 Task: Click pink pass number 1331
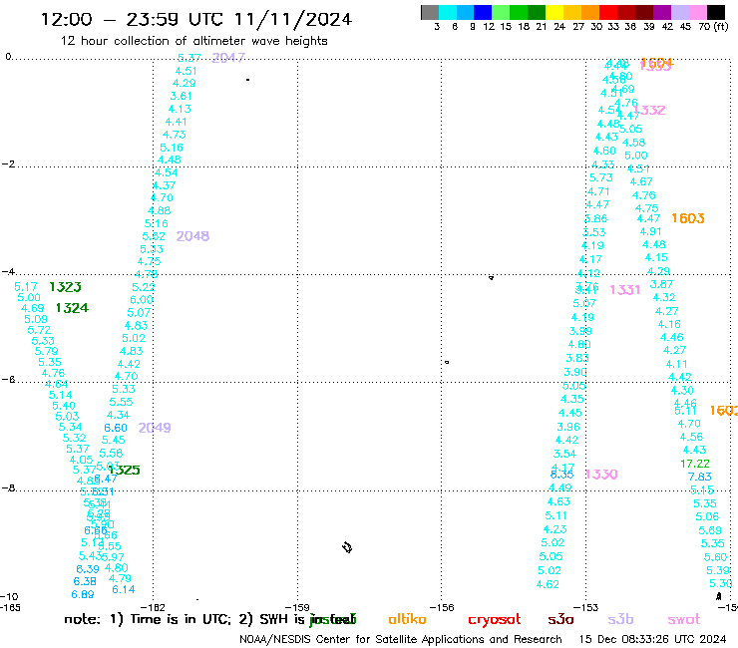(625, 290)
